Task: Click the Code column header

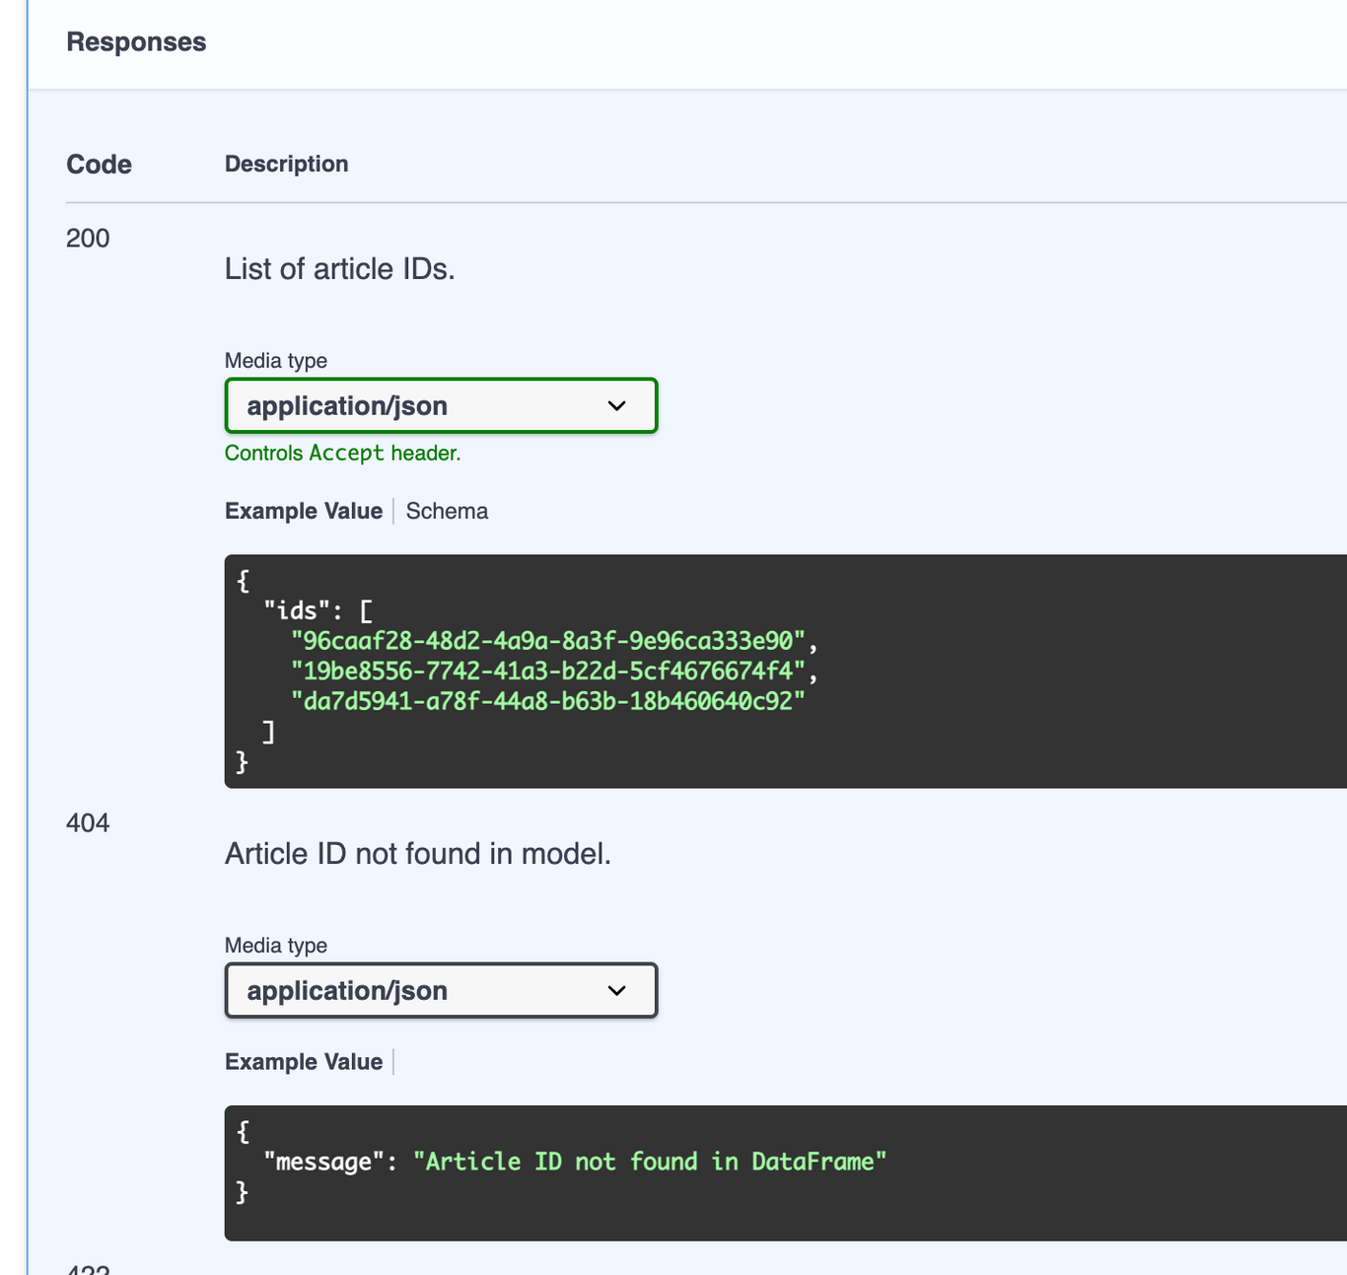Action: click(x=99, y=164)
